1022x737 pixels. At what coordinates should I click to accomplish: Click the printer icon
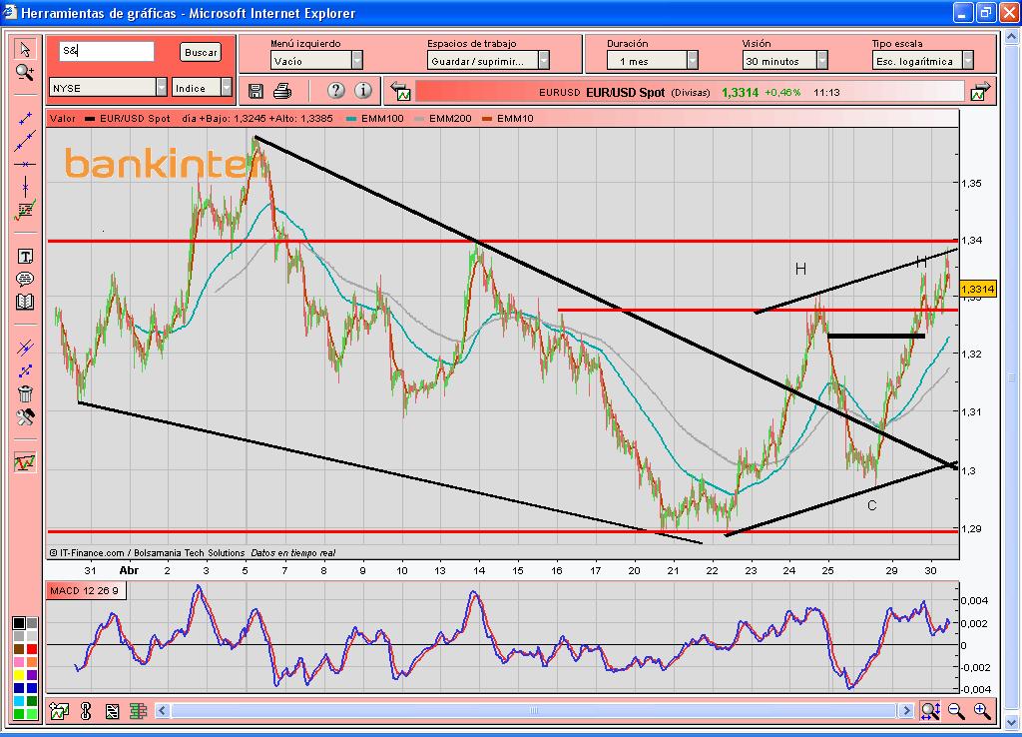(x=282, y=91)
